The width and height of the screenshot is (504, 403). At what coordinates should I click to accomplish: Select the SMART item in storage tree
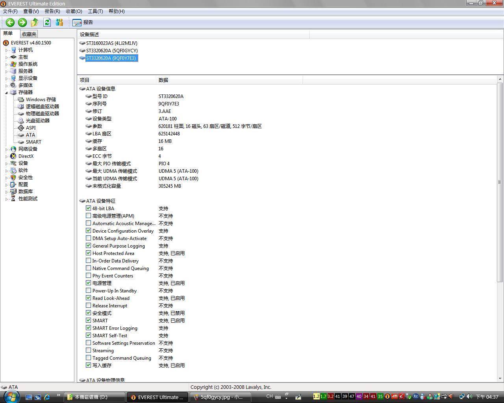point(33,142)
